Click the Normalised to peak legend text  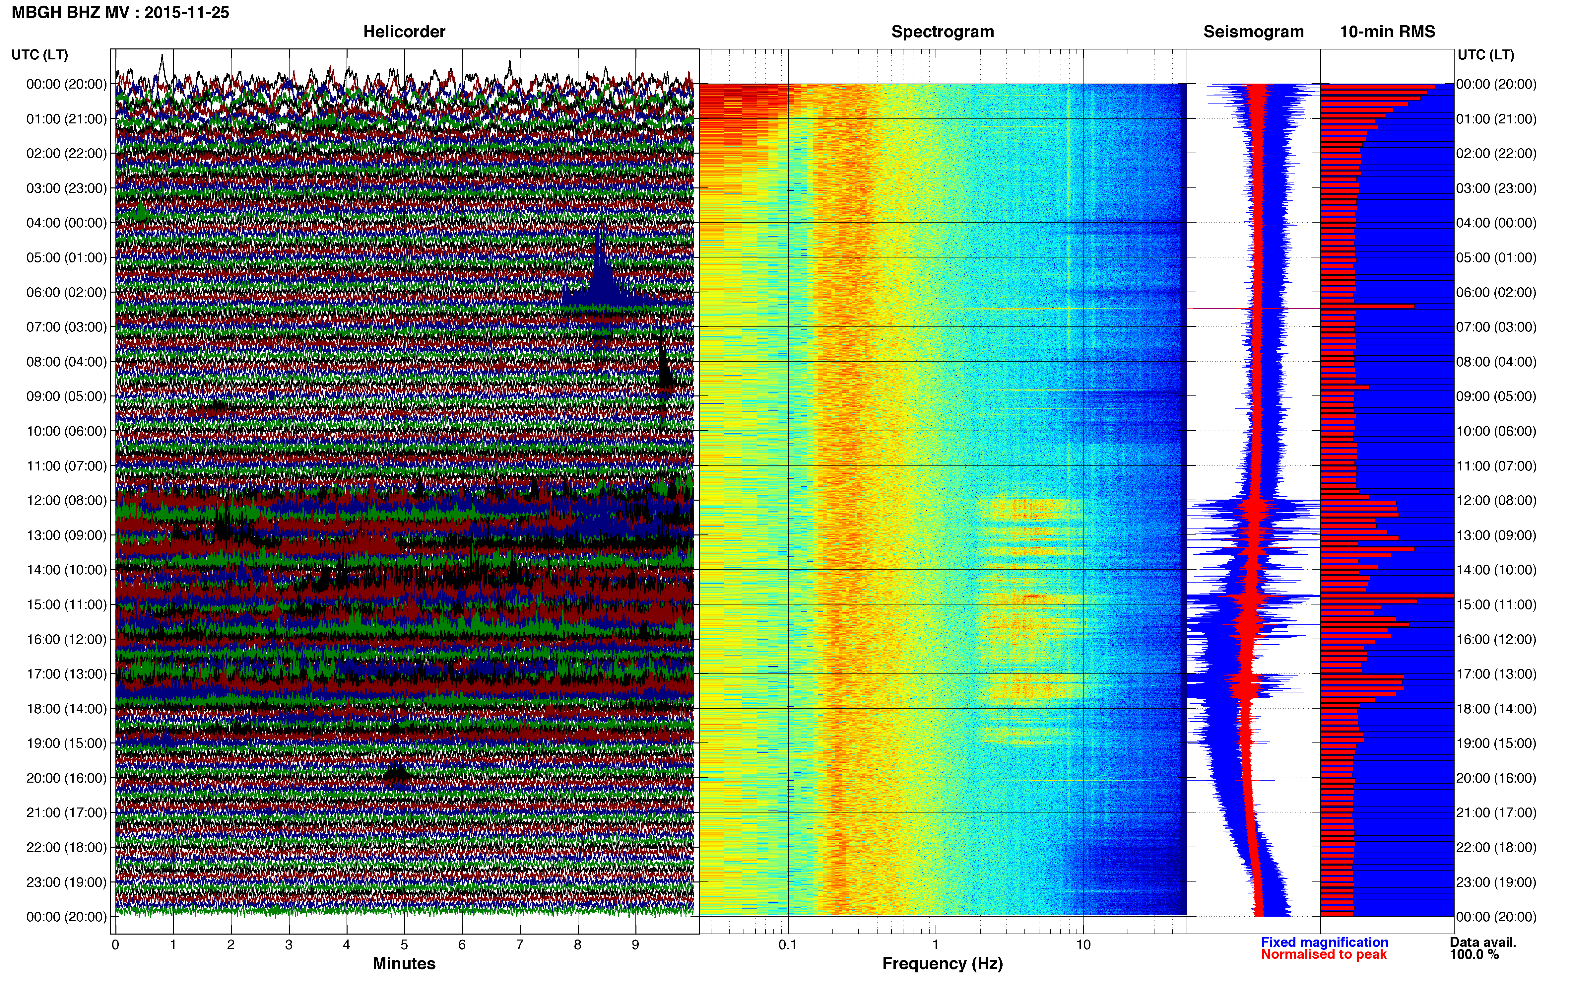(x=1324, y=954)
